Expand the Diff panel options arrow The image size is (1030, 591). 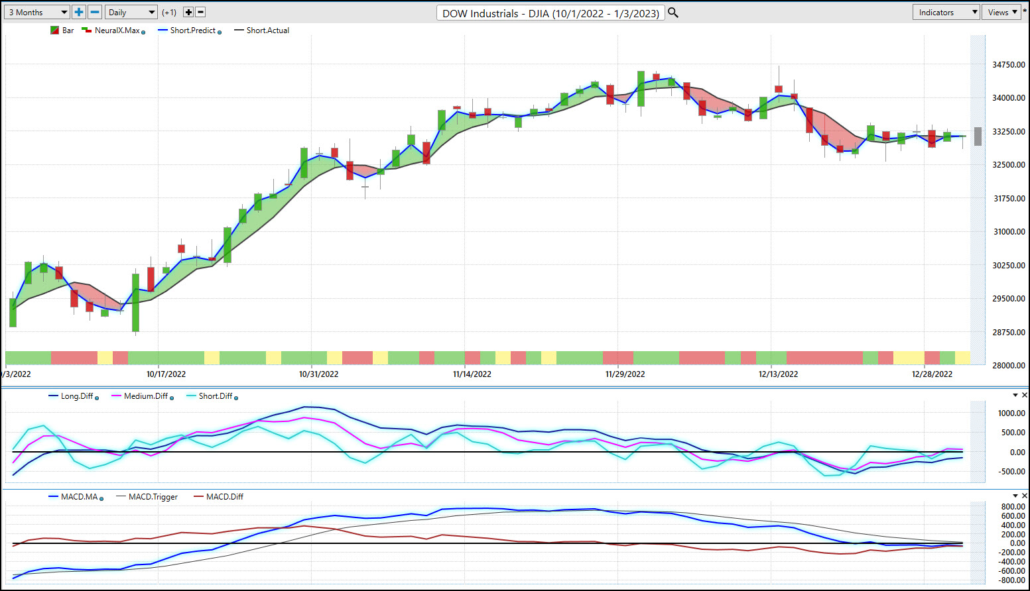click(x=1015, y=396)
